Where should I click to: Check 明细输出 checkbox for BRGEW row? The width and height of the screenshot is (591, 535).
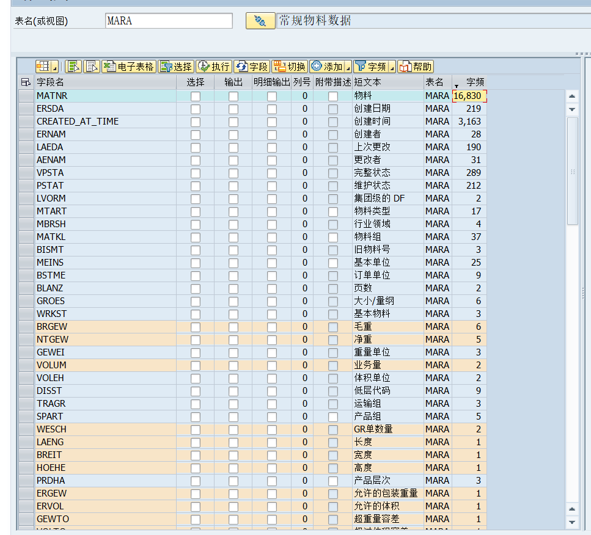pyautogui.click(x=272, y=327)
